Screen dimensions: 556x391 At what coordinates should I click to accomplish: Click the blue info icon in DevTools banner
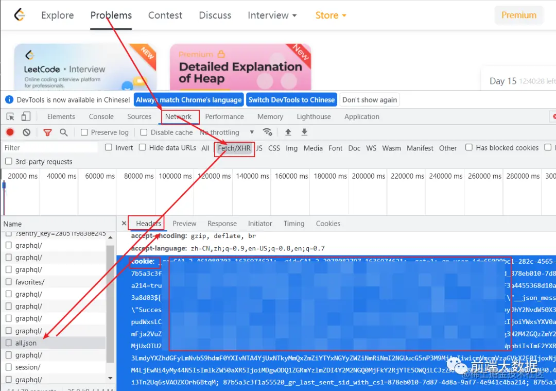point(9,100)
